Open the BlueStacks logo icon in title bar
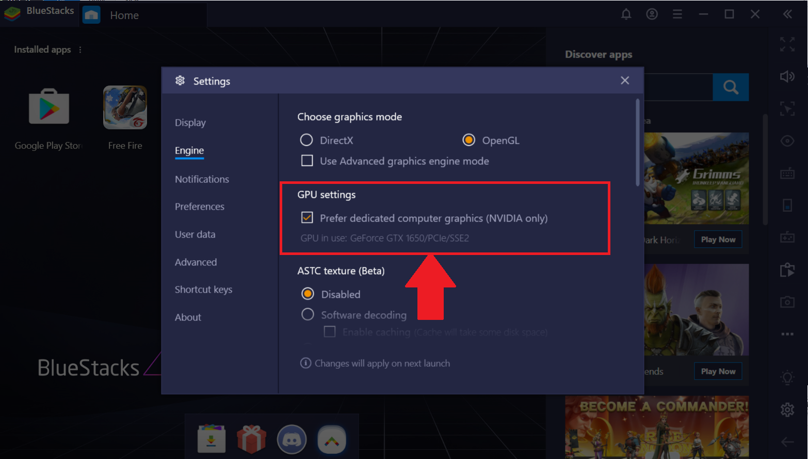 pos(12,13)
